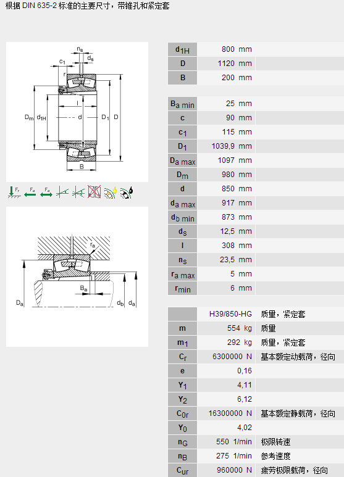Click the yellow oil lubrication bearing icon

(x=110, y=193)
